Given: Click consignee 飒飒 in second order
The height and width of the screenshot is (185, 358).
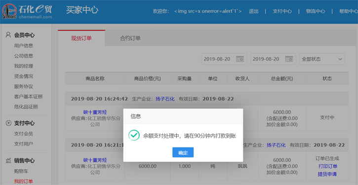Looking at the screenshot, I should (x=242, y=166).
